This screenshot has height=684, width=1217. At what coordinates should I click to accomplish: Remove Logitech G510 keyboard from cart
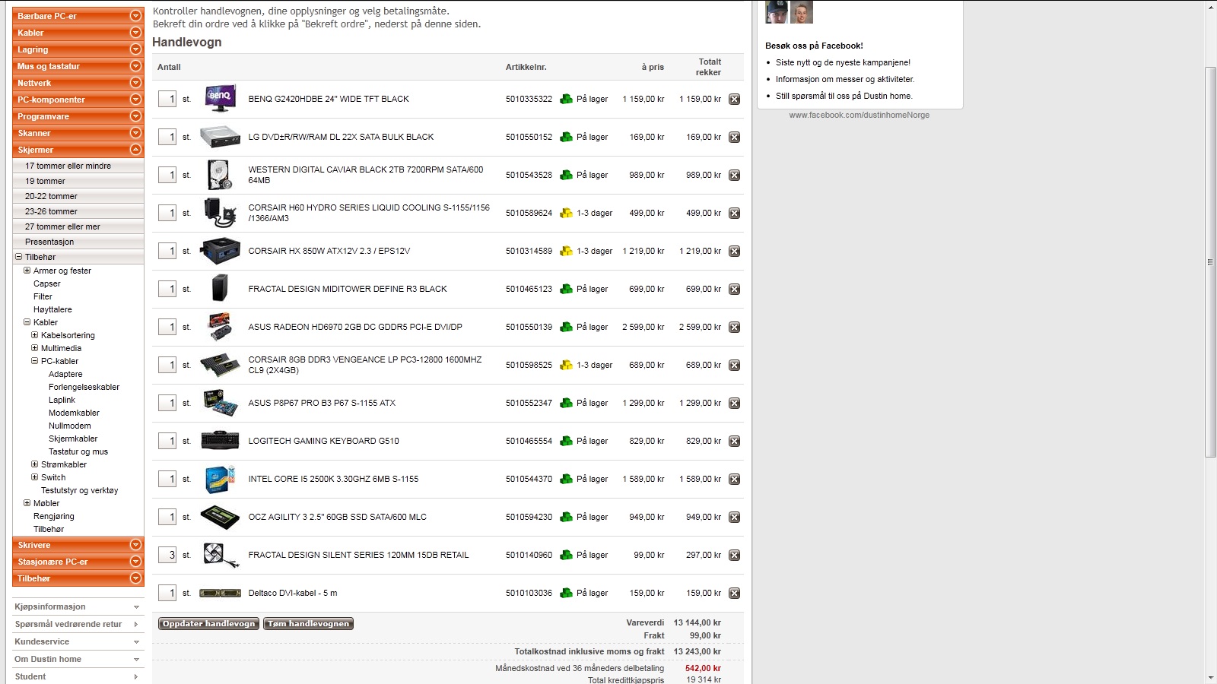(734, 441)
